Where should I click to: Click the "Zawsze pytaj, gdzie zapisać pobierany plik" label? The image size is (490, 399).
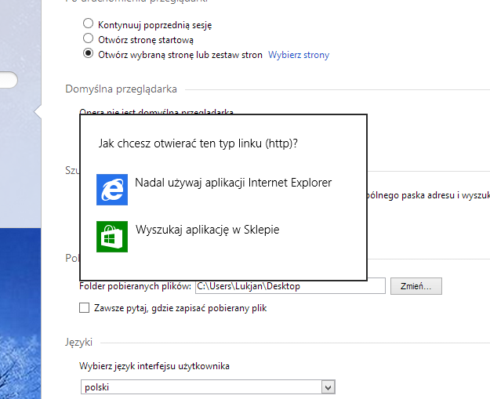180,308
